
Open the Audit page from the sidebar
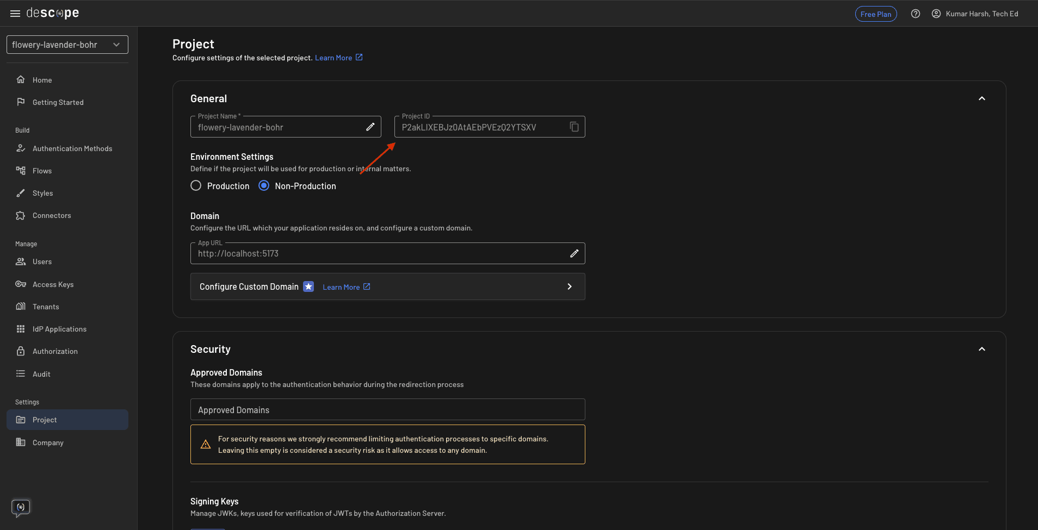pos(40,373)
